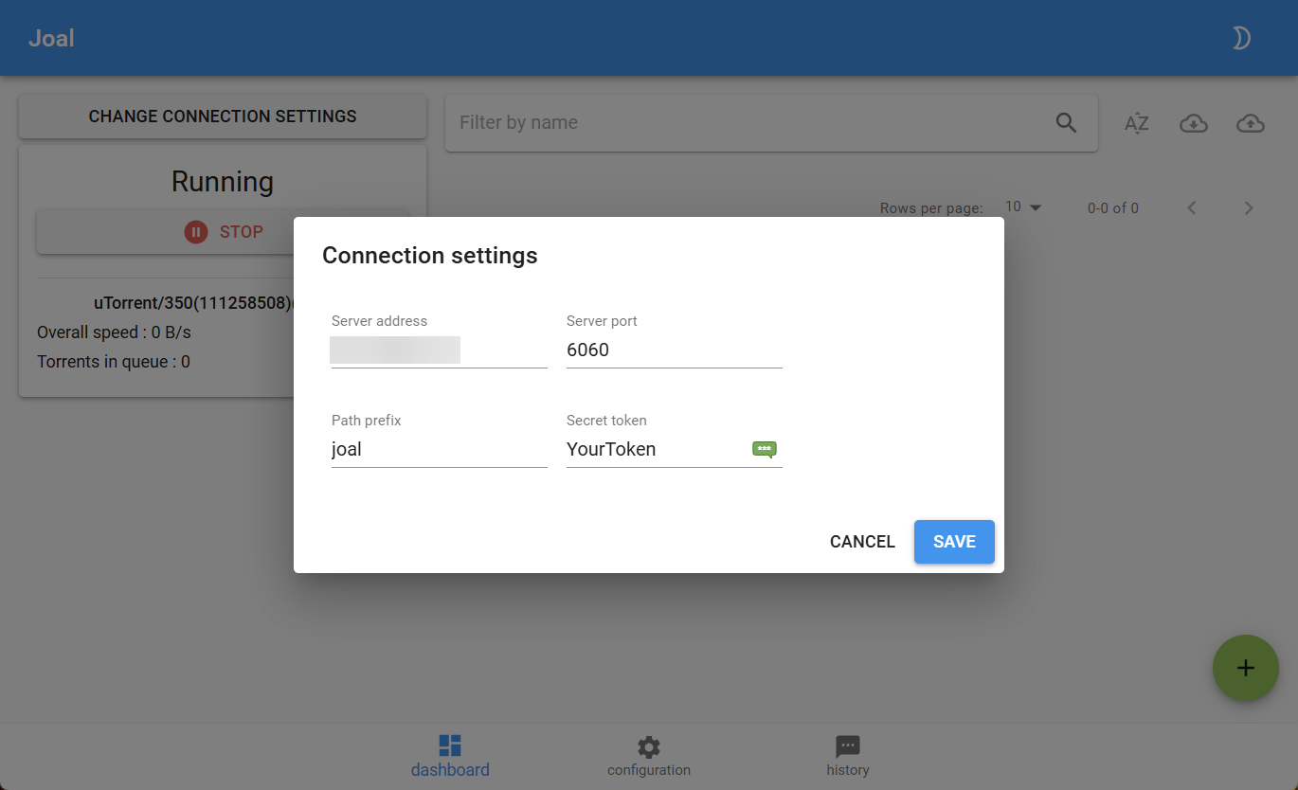Click the cloud download icon
This screenshot has height=790, width=1298.
pyautogui.click(x=1193, y=123)
